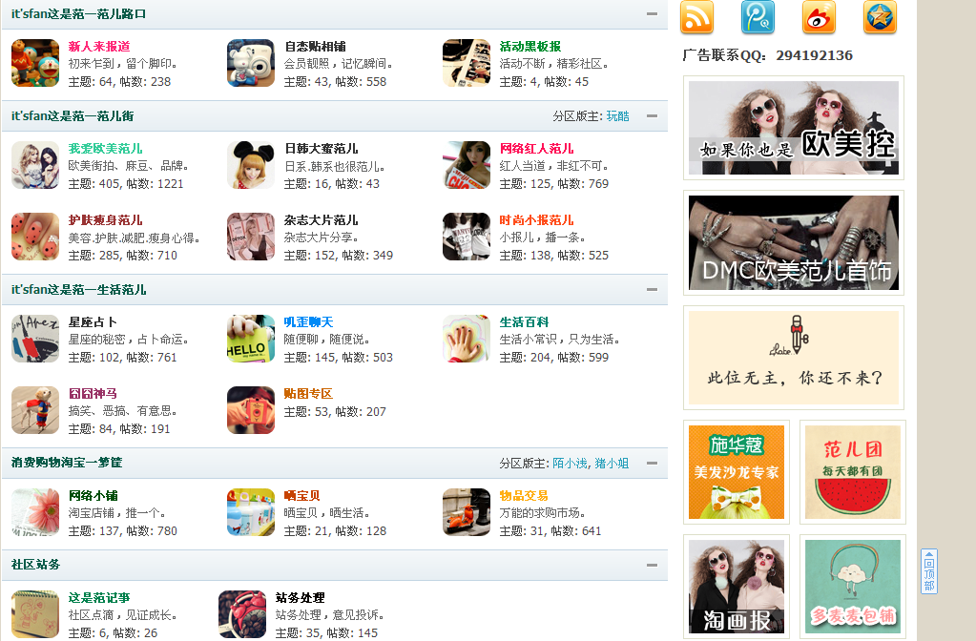
Task: Open the 物品交易 forum link
Action: [x=524, y=495]
